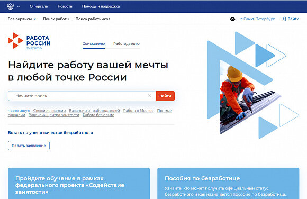Open the 'Пособия по безработице' card
This screenshot has height=199, width=307.
click(228, 183)
